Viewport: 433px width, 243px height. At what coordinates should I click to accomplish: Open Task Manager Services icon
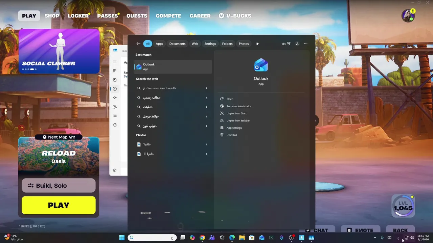pos(115,125)
